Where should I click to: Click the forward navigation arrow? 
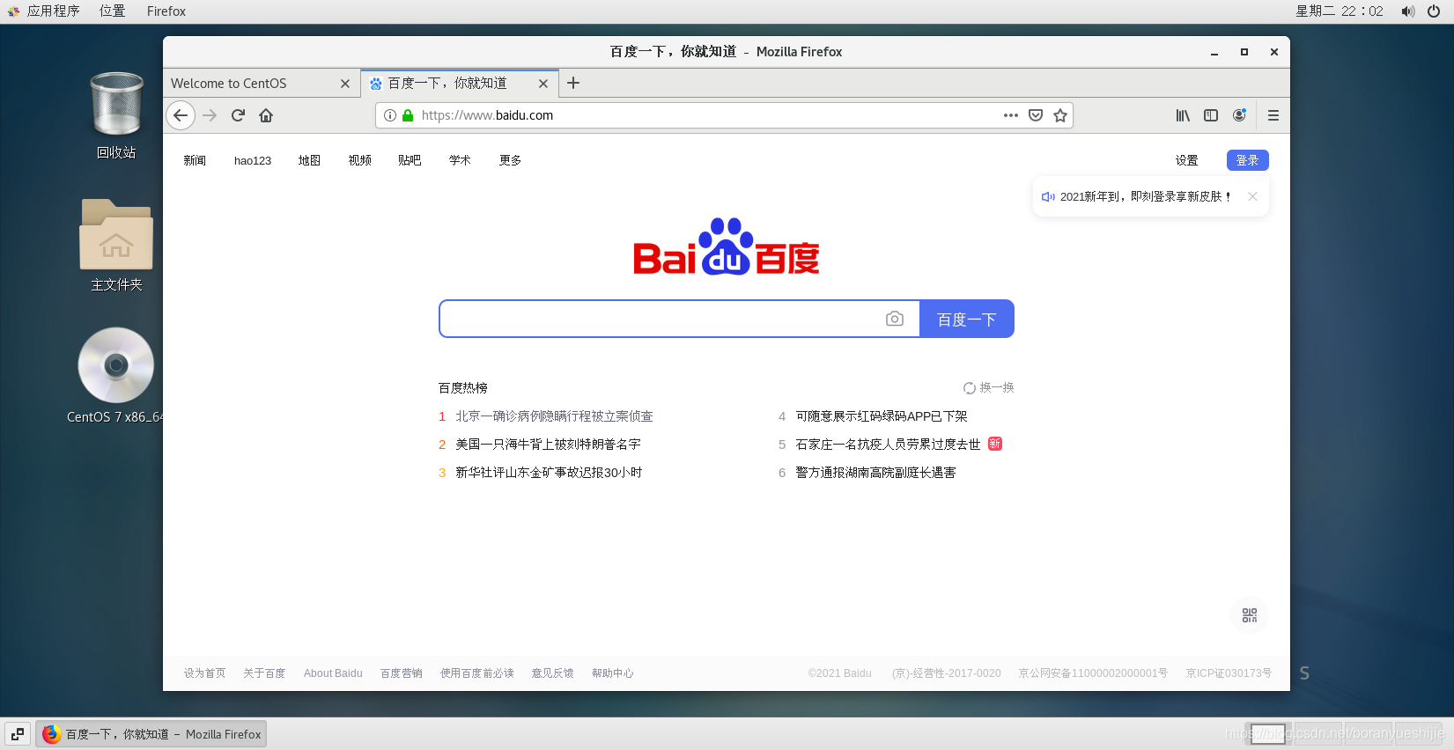click(x=210, y=115)
